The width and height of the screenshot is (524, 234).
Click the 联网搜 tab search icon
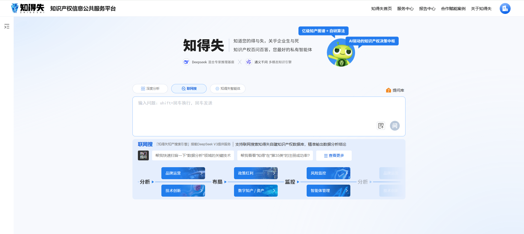click(x=183, y=89)
